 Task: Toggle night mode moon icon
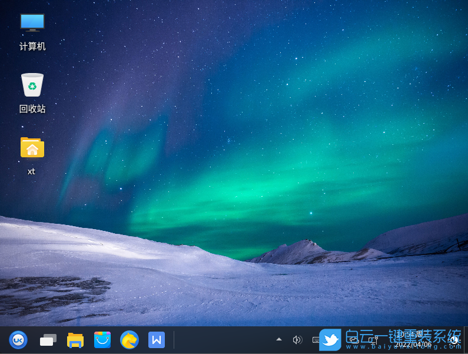pyautogui.click(x=454, y=340)
